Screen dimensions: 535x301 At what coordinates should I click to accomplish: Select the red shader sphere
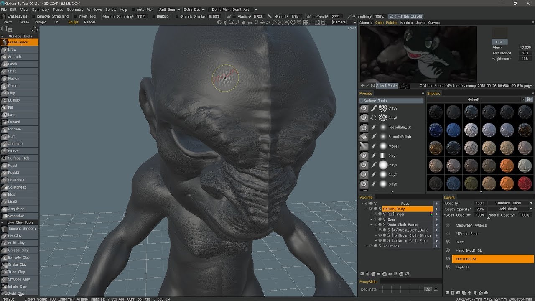click(525, 183)
